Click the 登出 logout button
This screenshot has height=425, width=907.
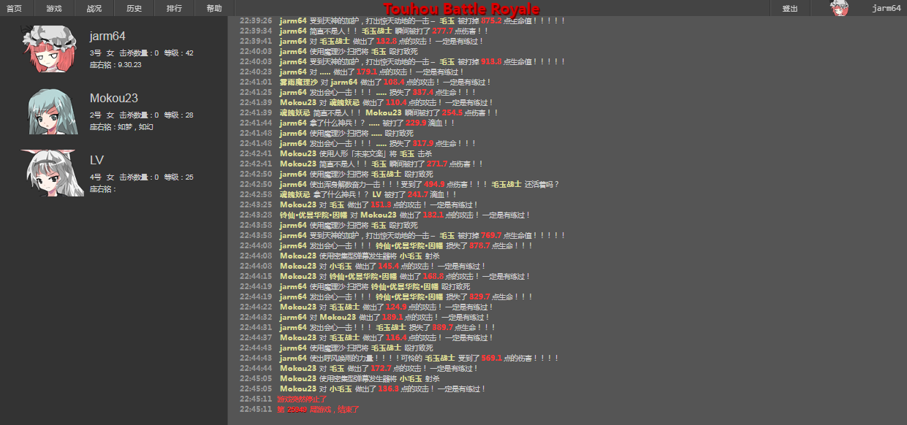(790, 8)
